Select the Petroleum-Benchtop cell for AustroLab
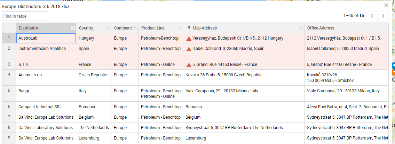 click(x=161, y=38)
